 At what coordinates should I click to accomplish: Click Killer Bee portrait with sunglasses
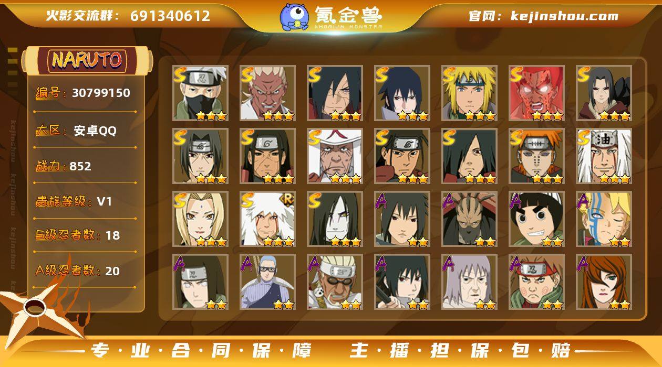tap(335, 282)
